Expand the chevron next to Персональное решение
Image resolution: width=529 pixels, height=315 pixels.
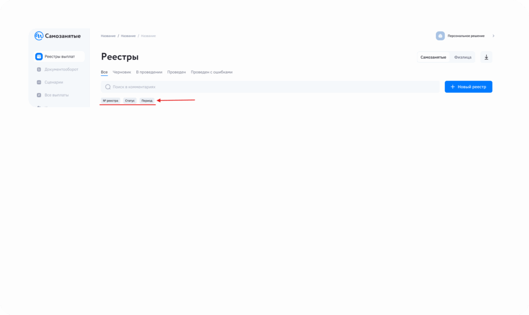(493, 36)
